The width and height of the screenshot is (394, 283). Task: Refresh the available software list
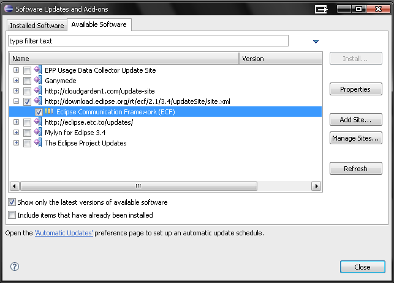356,169
